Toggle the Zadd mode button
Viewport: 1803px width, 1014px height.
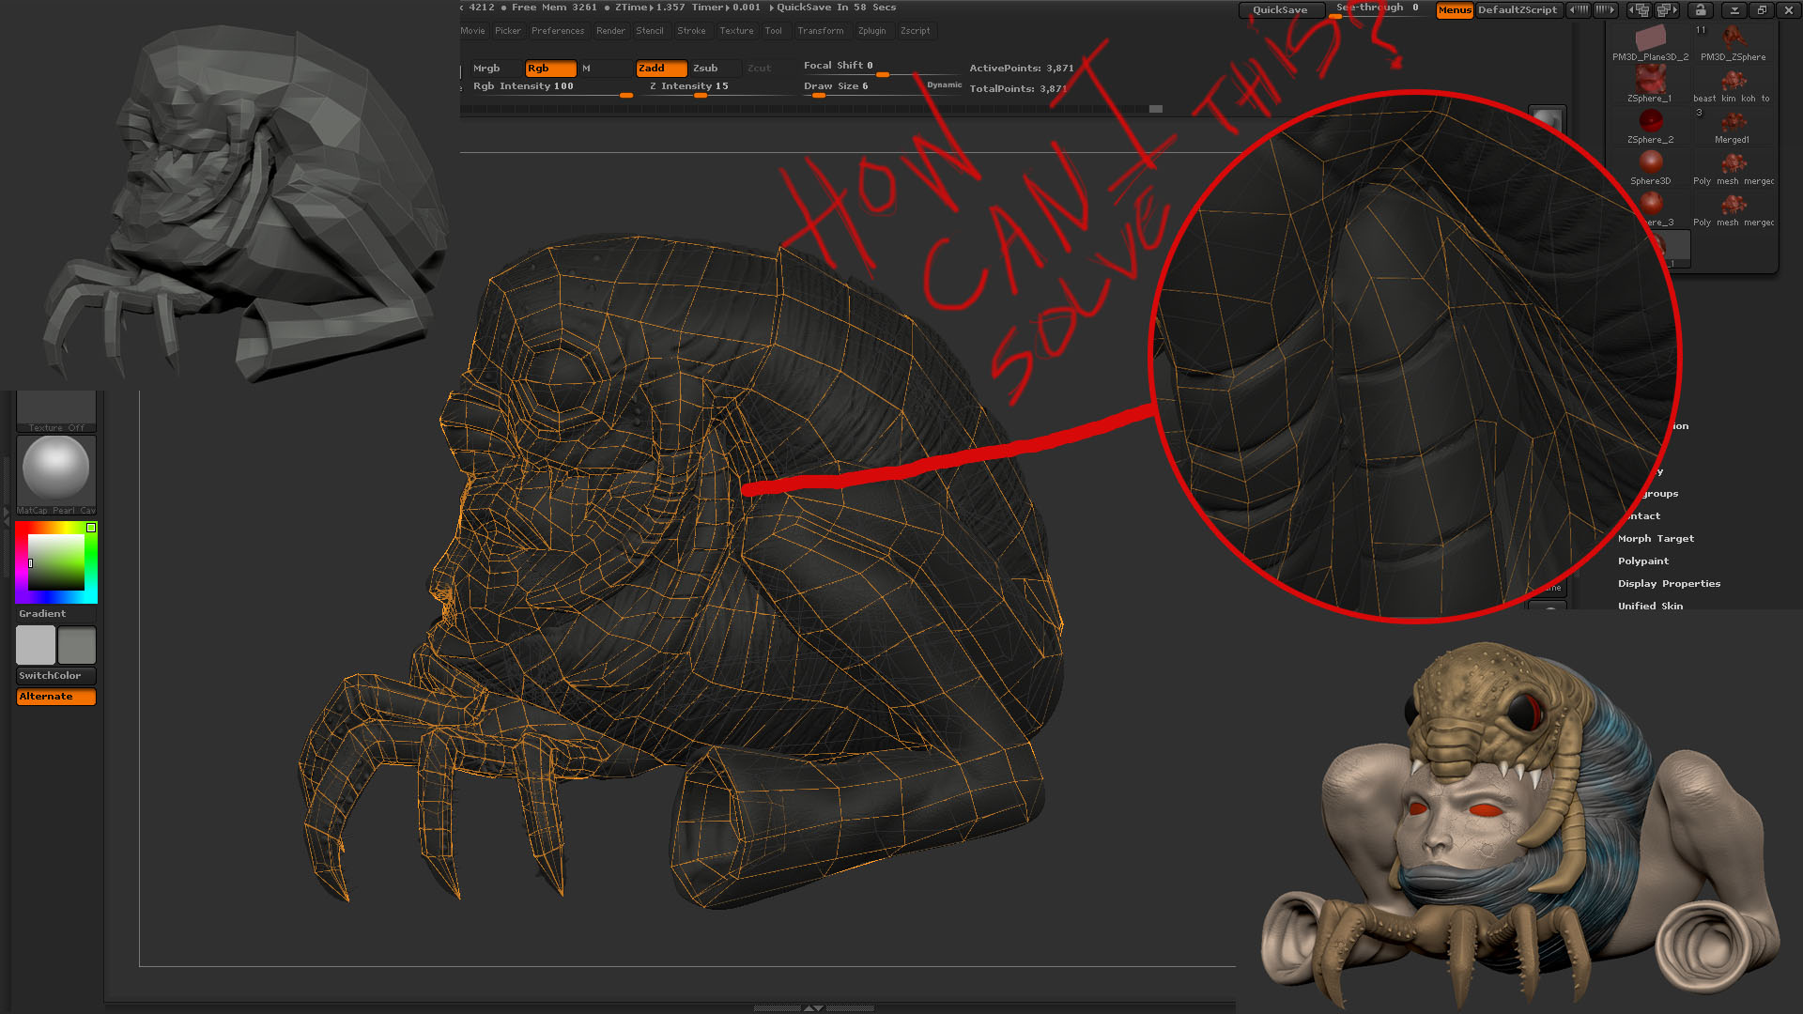pyautogui.click(x=660, y=68)
